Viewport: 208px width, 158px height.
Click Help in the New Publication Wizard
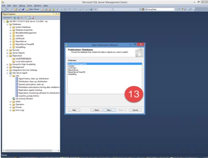pos(74,110)
